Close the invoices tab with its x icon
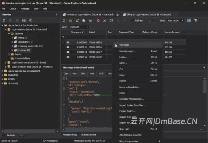Viewport: 208px width, 143px height. (118, 15)
